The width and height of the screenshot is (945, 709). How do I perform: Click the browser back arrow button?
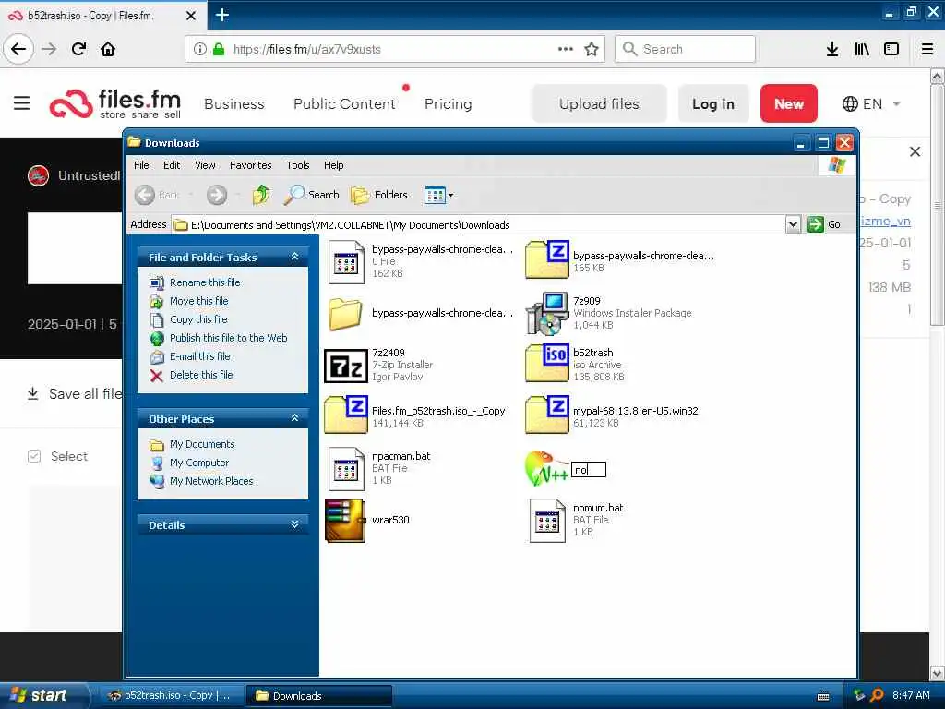(18, 49)
